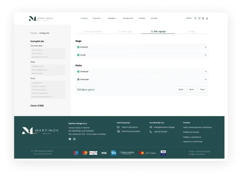Expand the Noge Materijal section chevron
242x177 pixels.
pos(206,47)
